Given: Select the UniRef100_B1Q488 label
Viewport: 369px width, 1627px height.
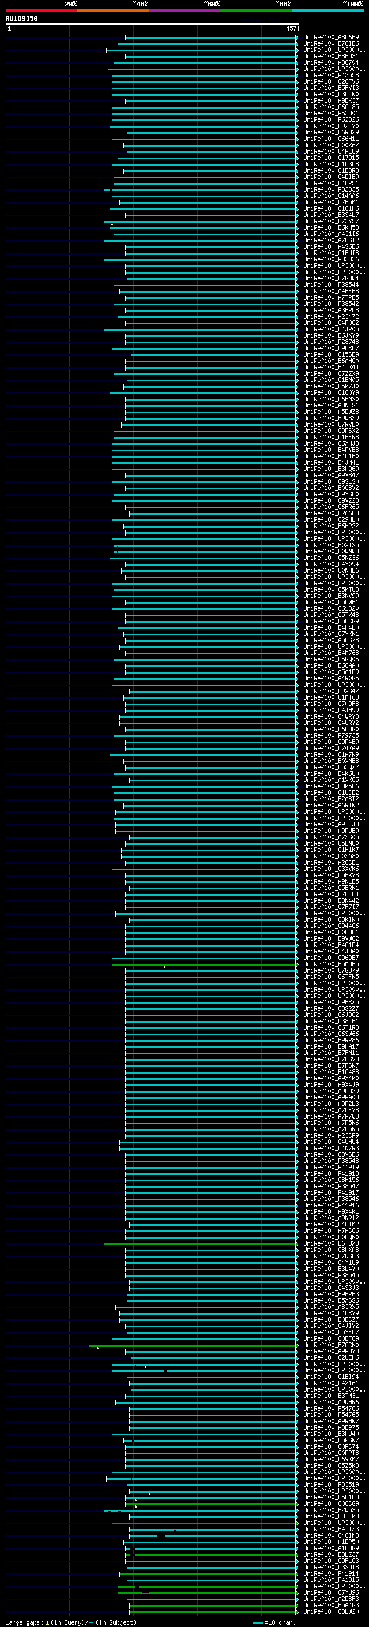Looking at the screenshot, I should 330,1072.
